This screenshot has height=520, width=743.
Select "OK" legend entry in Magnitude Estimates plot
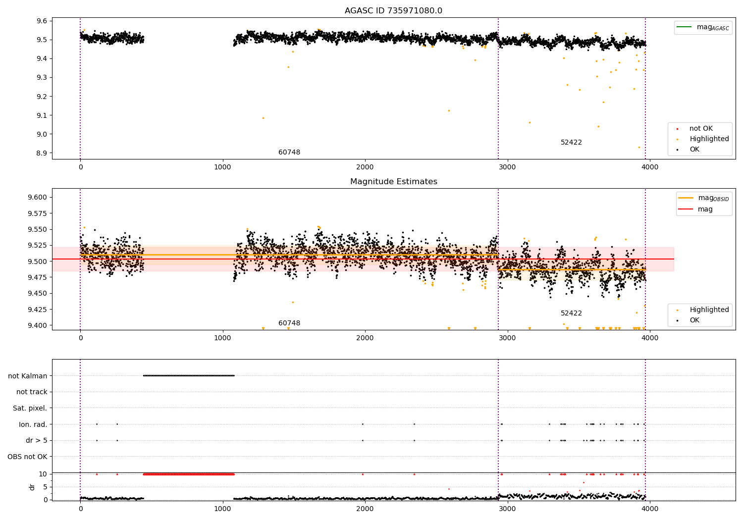tap(694, 320)
